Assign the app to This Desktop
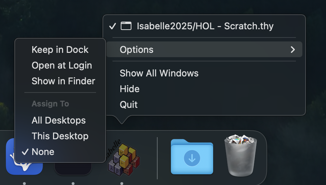The width and height of the screenshot is (326, 185). [60, 136]
